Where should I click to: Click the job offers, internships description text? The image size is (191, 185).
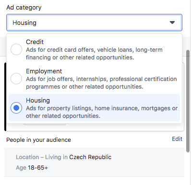tap(101, 83)
